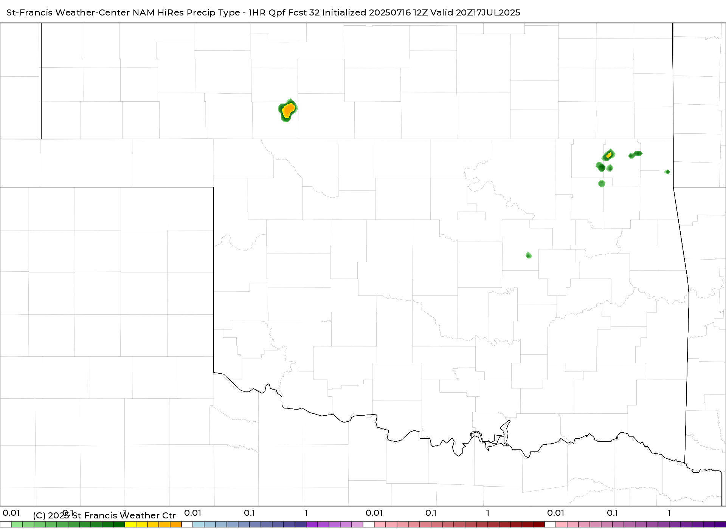Click the 'Valid 20Z17JUL2025' text in the title

coord(475,12)
